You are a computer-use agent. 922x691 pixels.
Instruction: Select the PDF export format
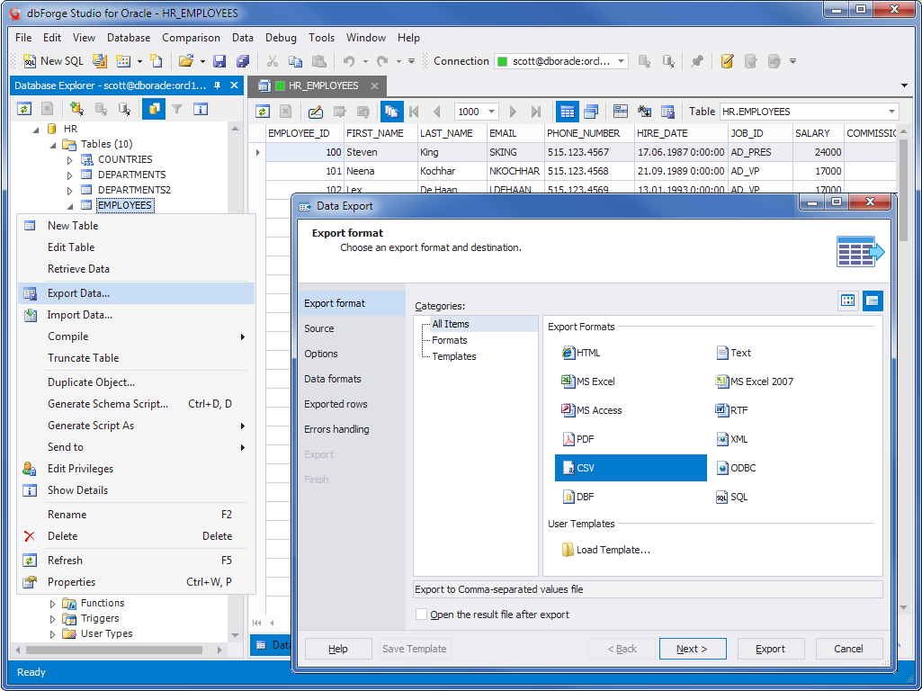(x=578, y=439)
